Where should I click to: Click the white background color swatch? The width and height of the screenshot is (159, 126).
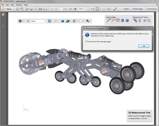[x=81, y=21]
